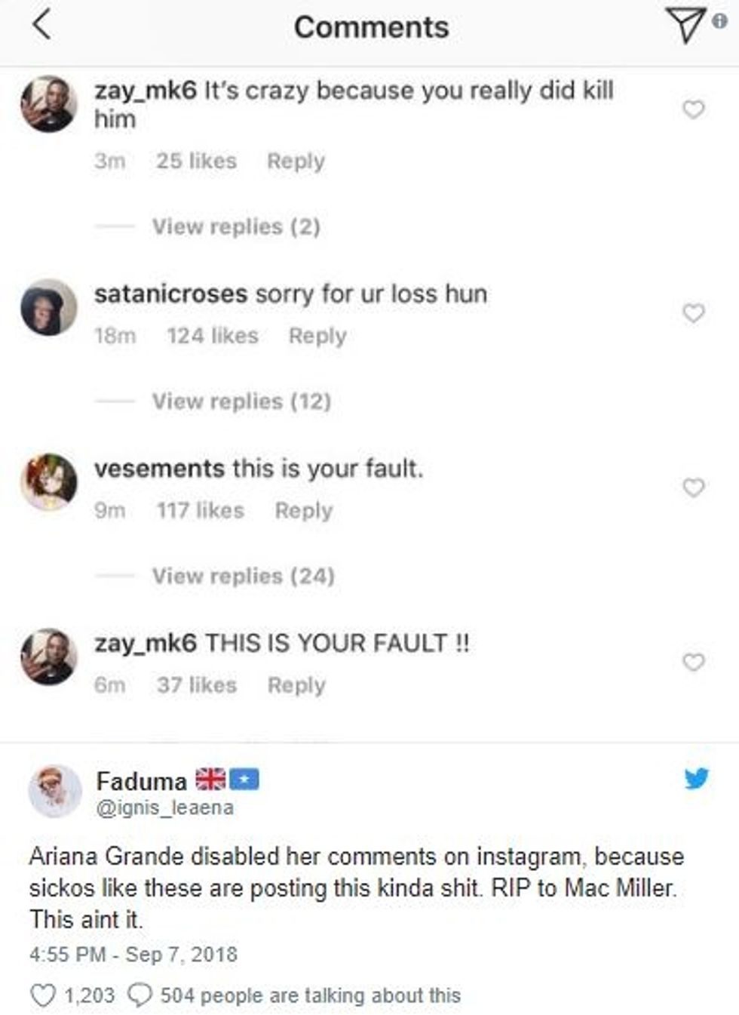
Task: Open the vesements avatar
Action: pos(48,481)
